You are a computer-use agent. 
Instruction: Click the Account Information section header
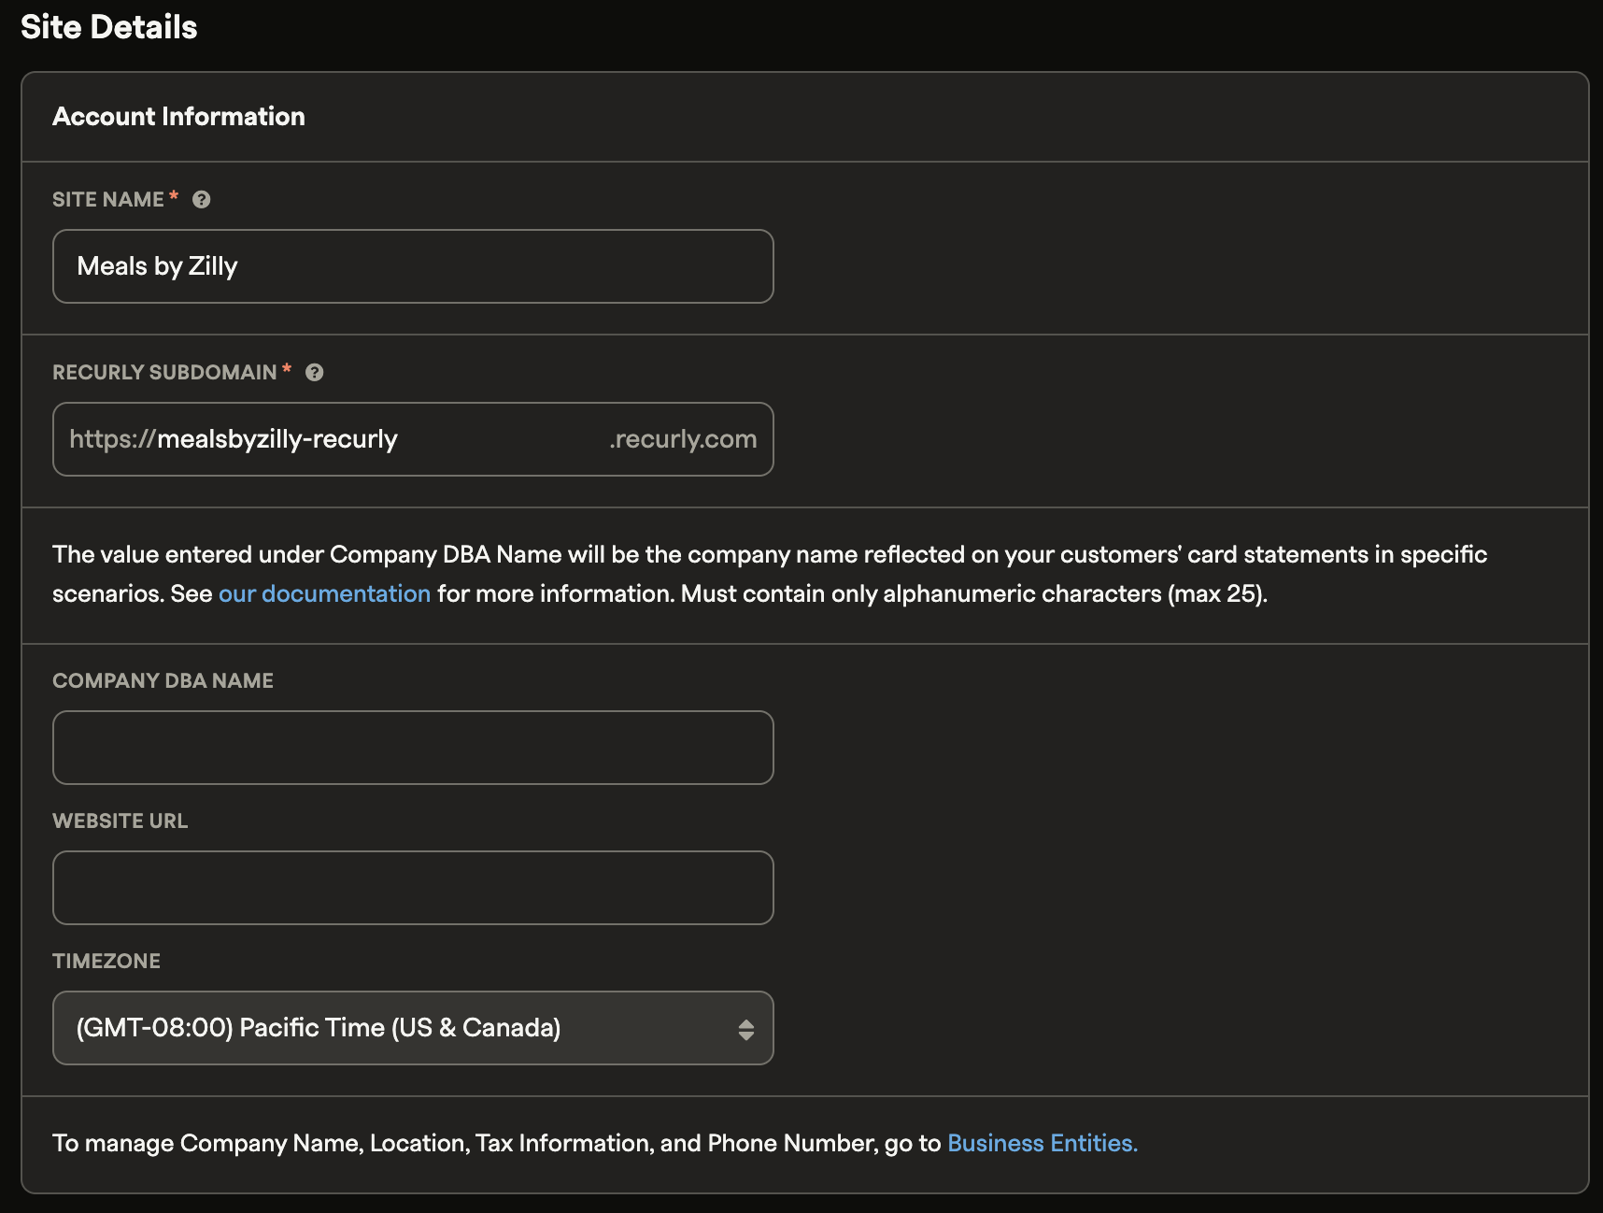coord(178,116)
